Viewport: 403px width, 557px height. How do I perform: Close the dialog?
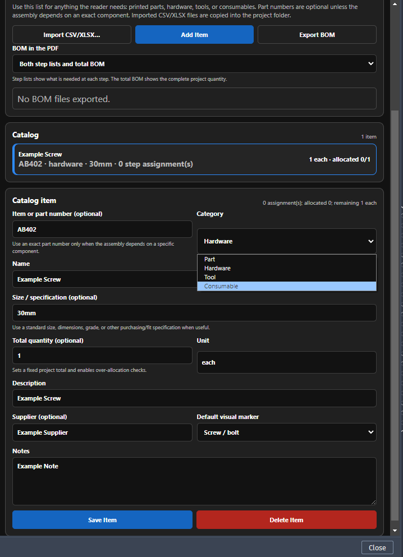tap(377, 548)
